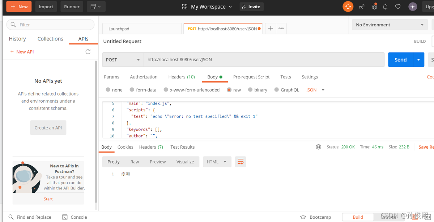Click the response wrap lines icon
Viewport: 434px width, 222px height.
point(241,162)
